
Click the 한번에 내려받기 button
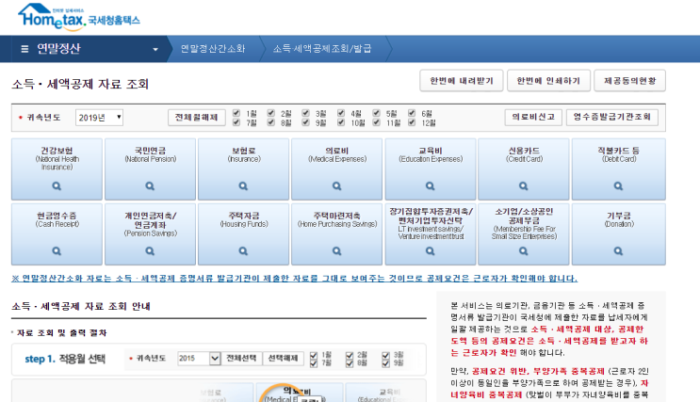[x=461, y=81]
